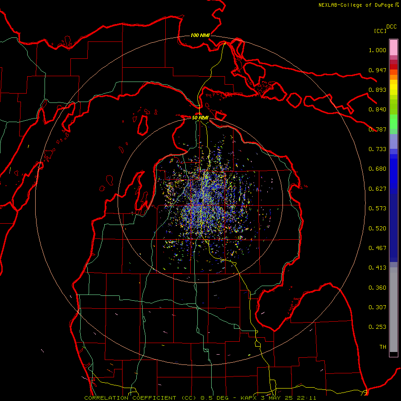Click the 0.253 scale value
401x401 pixels.
[x=377, y=327]
